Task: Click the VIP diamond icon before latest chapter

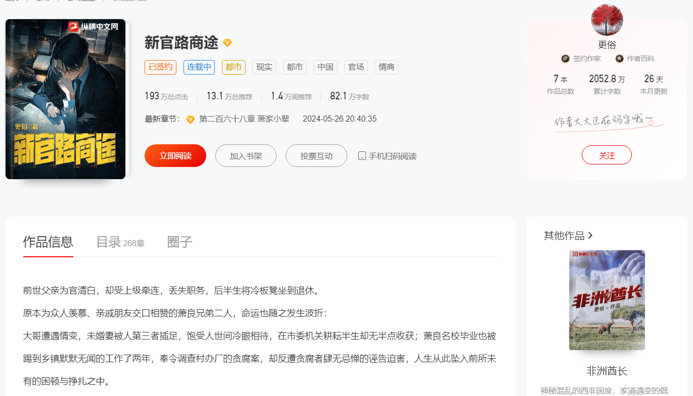Action: (x=191, y=120)
